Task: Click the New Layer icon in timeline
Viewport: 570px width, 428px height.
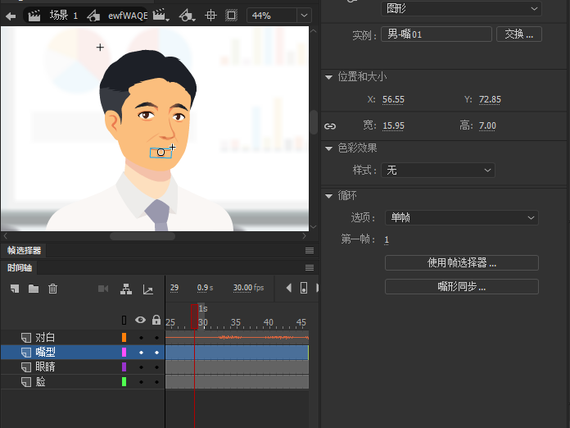Action: point(14,289)
